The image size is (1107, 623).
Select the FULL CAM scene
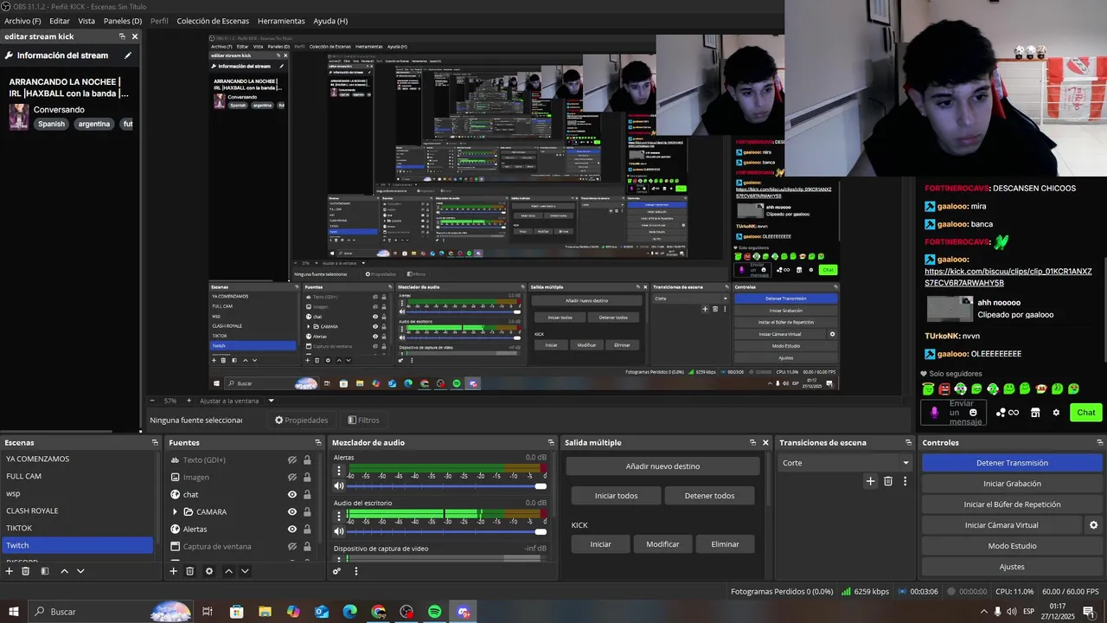point(77,476)
